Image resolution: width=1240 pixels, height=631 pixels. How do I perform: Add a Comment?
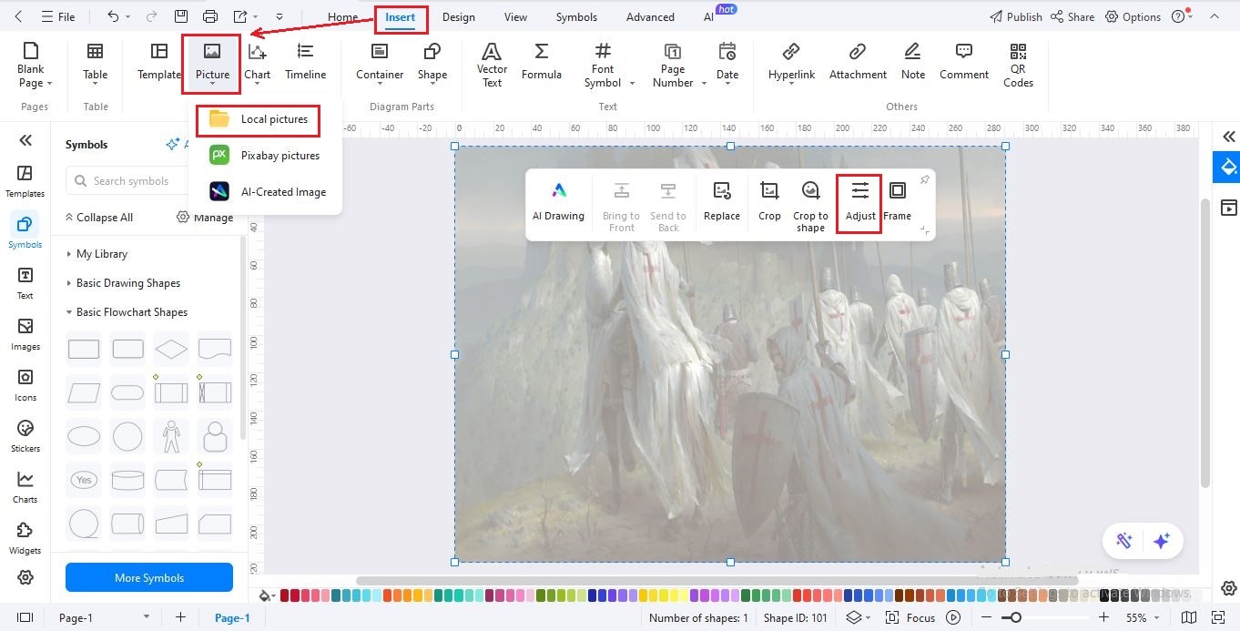pyautogui.click(x=964, y=62)
